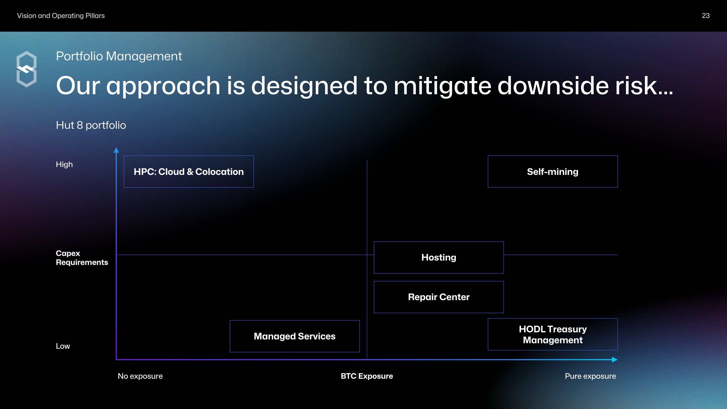
Task: Click the Hut 8 hexagon logo
Action: coord(26,69)
